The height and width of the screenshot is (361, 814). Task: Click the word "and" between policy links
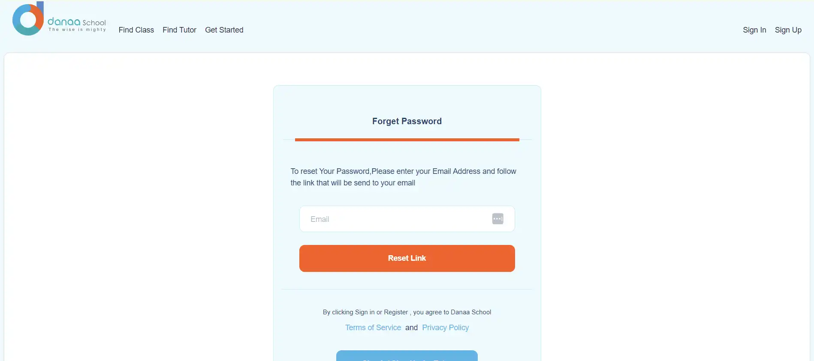click(411, 328)
